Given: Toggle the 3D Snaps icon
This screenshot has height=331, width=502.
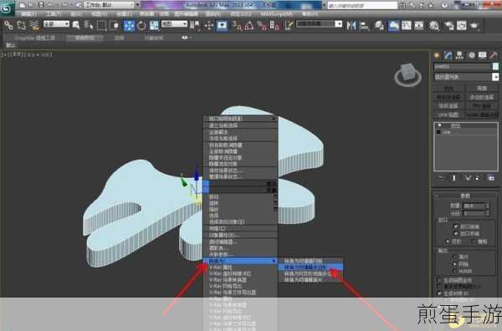Looking at the screenshot, I should 237,26.
